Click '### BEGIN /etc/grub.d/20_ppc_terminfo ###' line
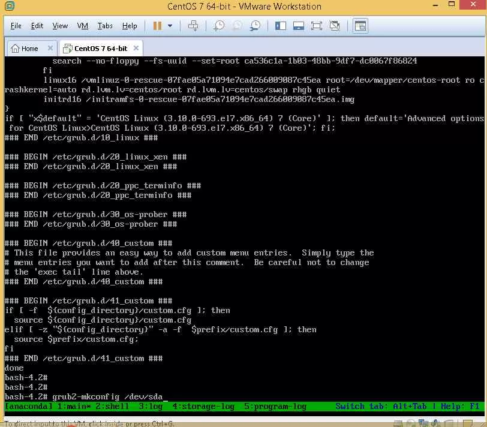Image resolution: width=487 pixels, height=427 pixels. [103, 186]
